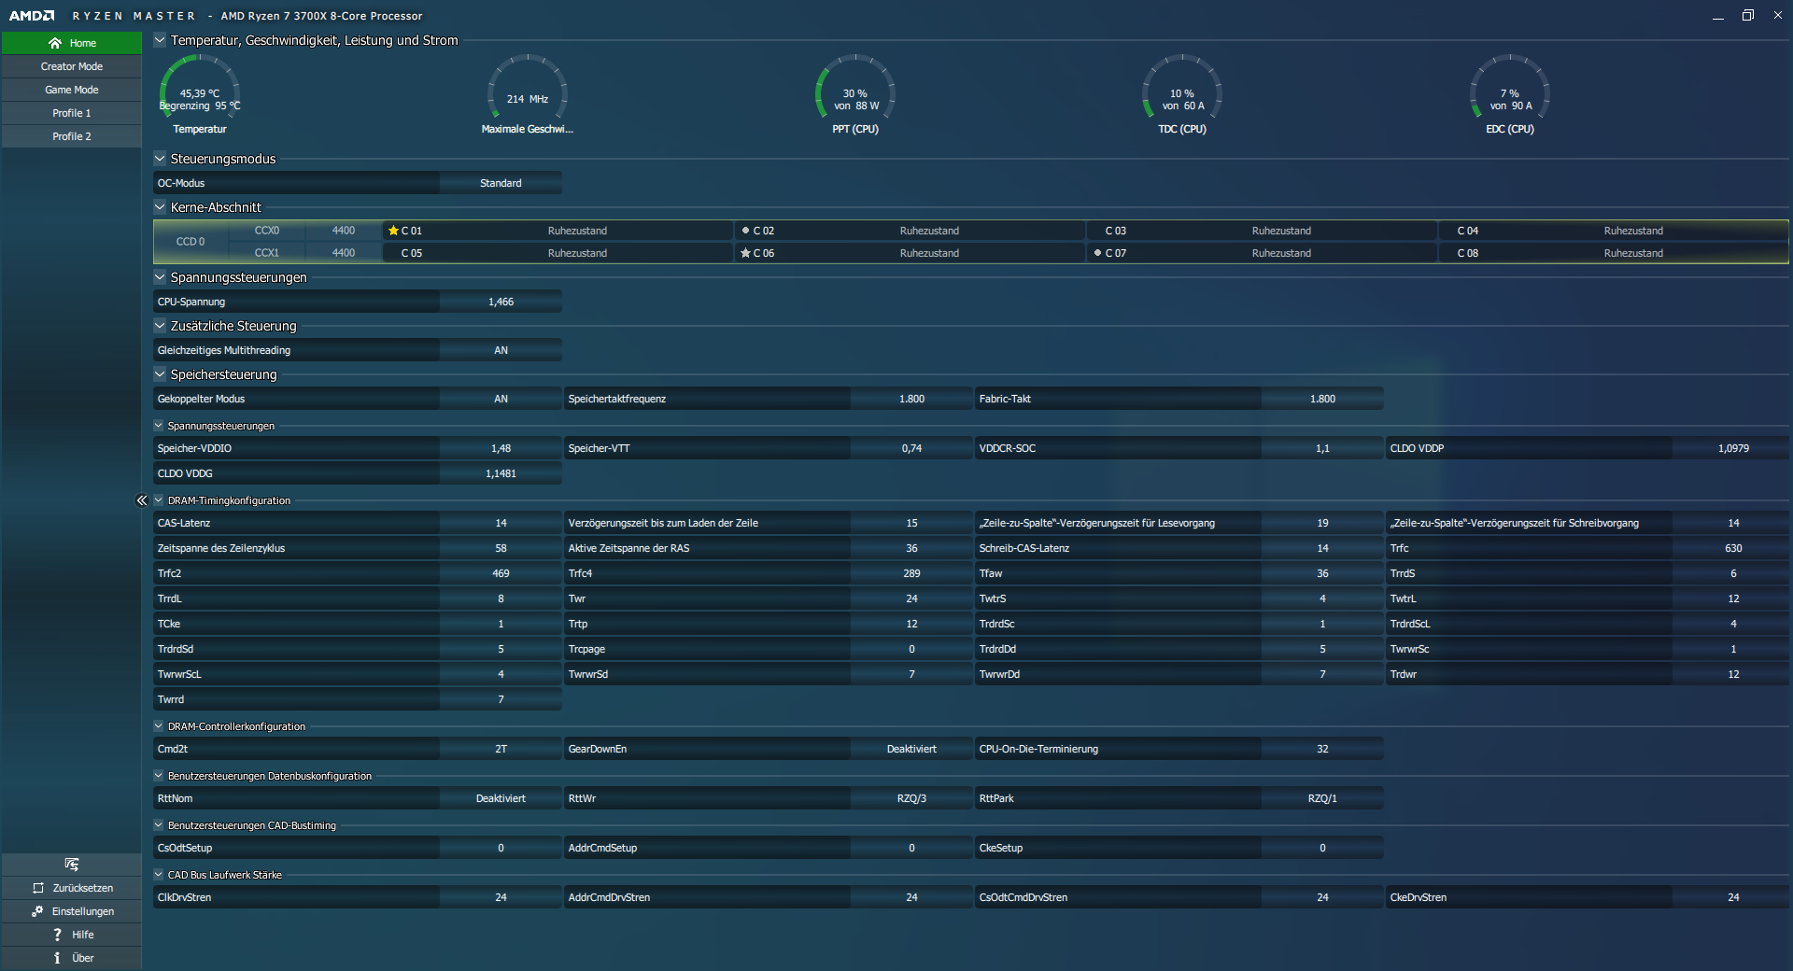Screen dimensions: 1793x971
Task: Click the AN value for Gleichzeitiges Multithreading
Action: click(501, 350)
